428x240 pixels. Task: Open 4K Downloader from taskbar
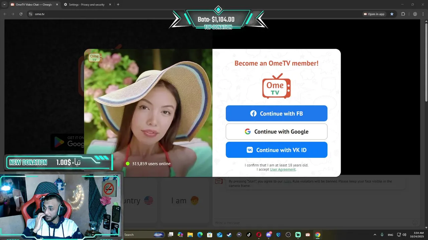pyautogui.click(x=239, y=235)
